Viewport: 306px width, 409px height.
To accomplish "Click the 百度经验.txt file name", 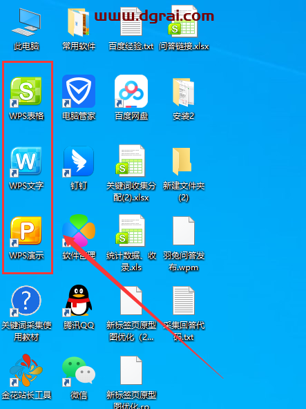I will 131,47.
